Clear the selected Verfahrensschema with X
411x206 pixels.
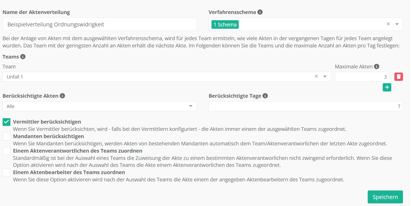tap(388, 24)
